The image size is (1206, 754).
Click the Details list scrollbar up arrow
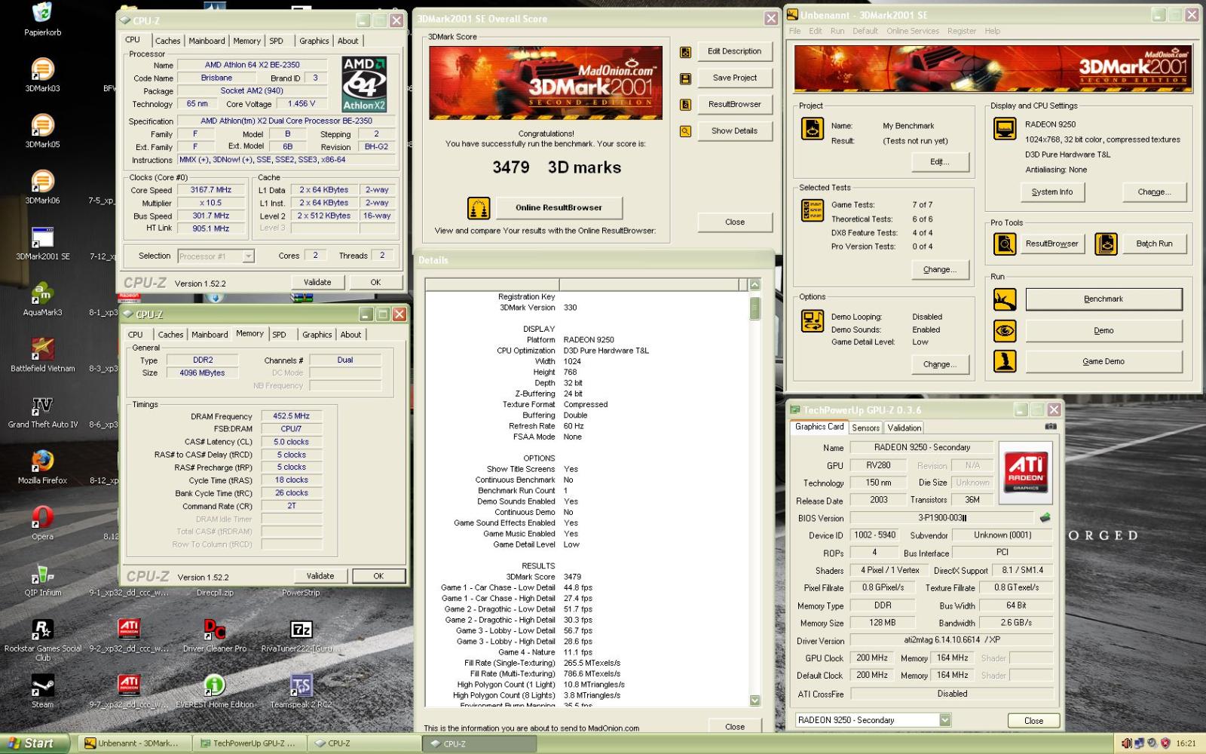click(x=755, y=284)
